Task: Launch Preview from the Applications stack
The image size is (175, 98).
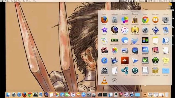Action: 125,50
